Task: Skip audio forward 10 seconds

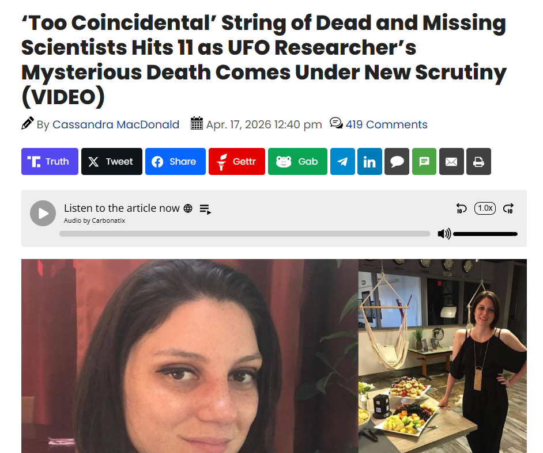Action: pos(508,208)
